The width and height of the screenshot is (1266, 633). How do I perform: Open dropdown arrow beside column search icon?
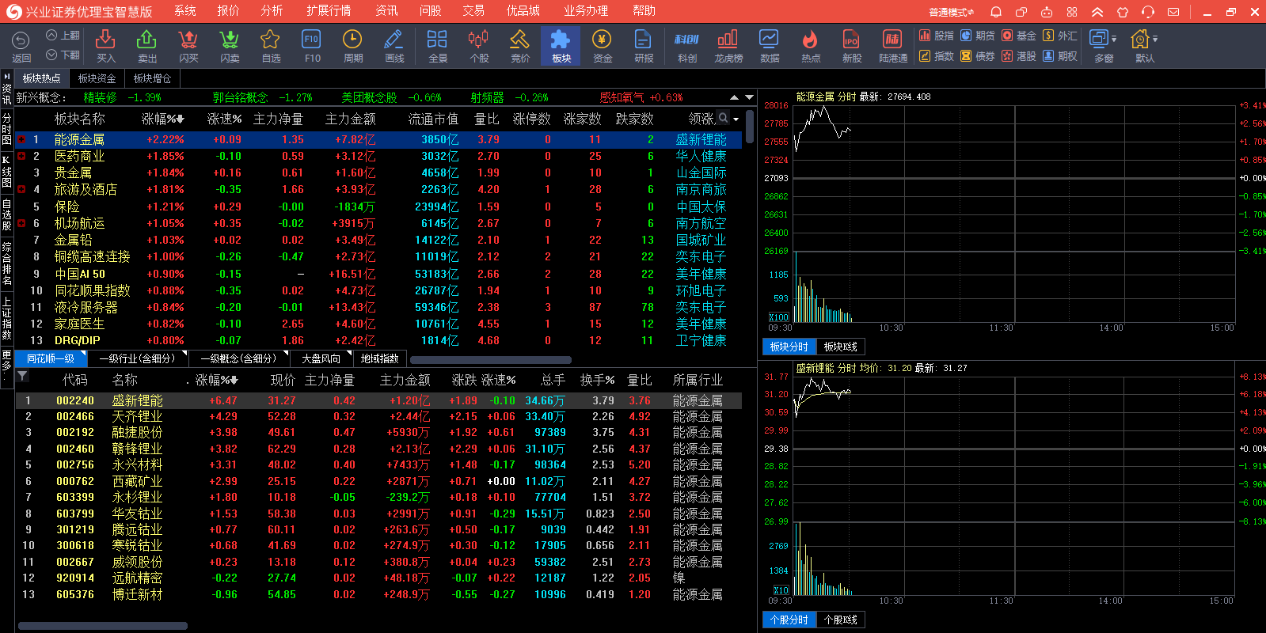[736, 119]
